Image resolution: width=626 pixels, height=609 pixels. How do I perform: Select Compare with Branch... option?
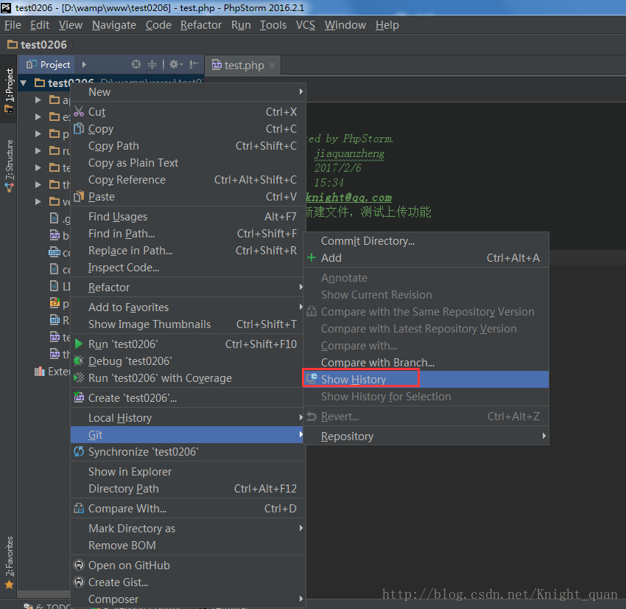click(x=426, y=363)
